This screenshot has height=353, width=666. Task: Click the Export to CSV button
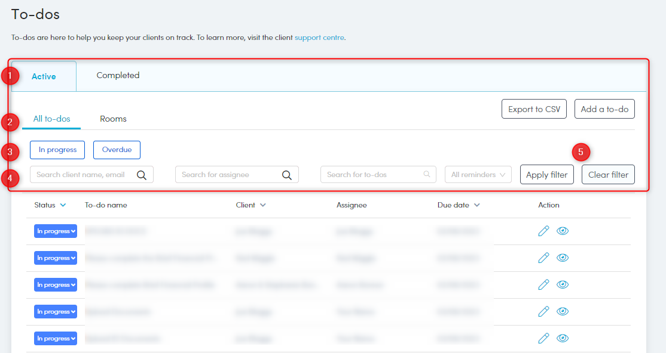coord(534,109)
